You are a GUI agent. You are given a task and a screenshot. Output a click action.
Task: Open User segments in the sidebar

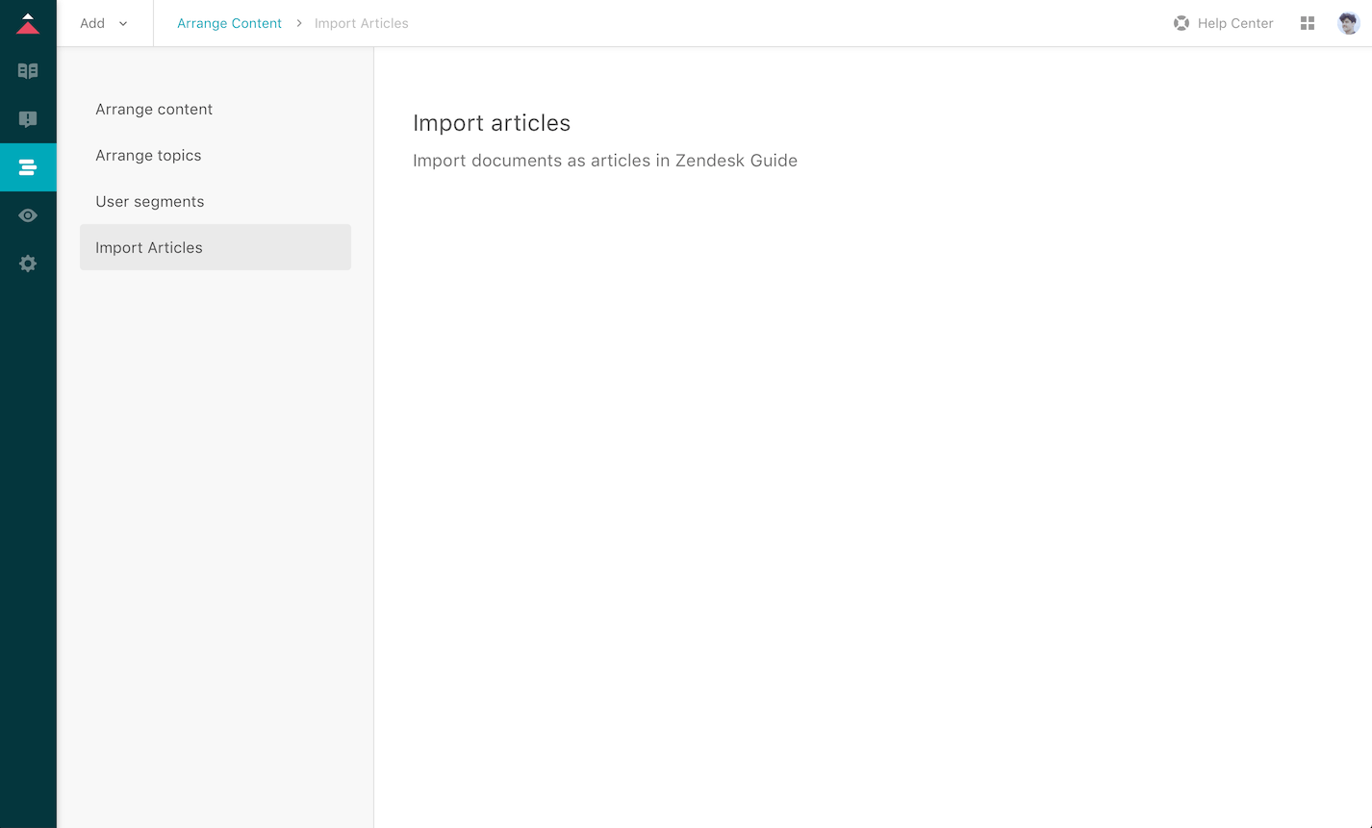[x=150, y=202]
